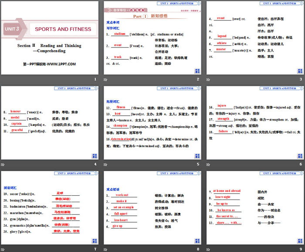
Task: Click the 'stadium' answer on slide 2
Action: coord(119,34)
